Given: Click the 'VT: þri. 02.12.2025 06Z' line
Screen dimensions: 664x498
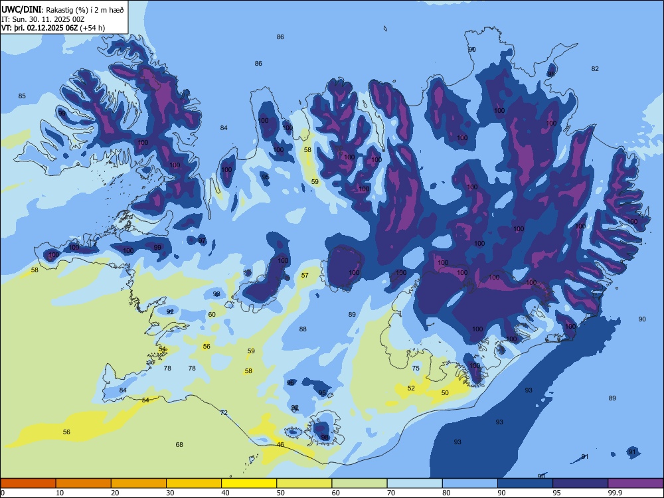Looking at the screenshot, I should (x=39, y=28).
